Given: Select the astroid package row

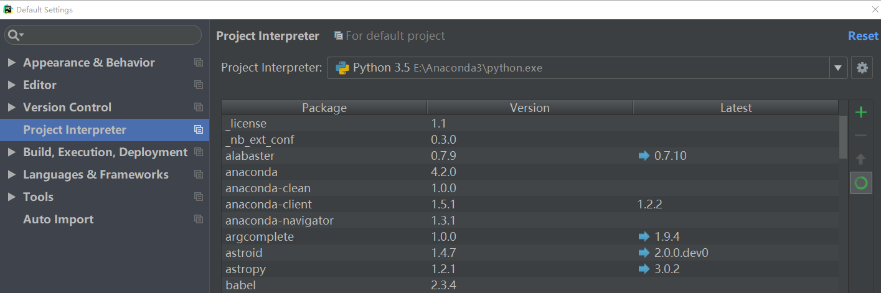Looking at the screenshot, I should tap(530, 253).
